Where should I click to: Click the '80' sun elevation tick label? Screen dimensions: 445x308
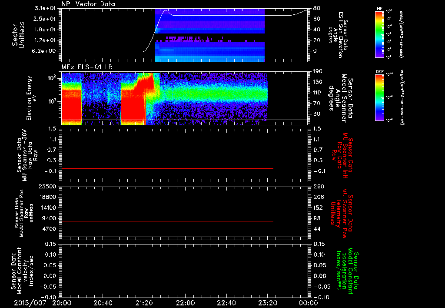[317, 8]
